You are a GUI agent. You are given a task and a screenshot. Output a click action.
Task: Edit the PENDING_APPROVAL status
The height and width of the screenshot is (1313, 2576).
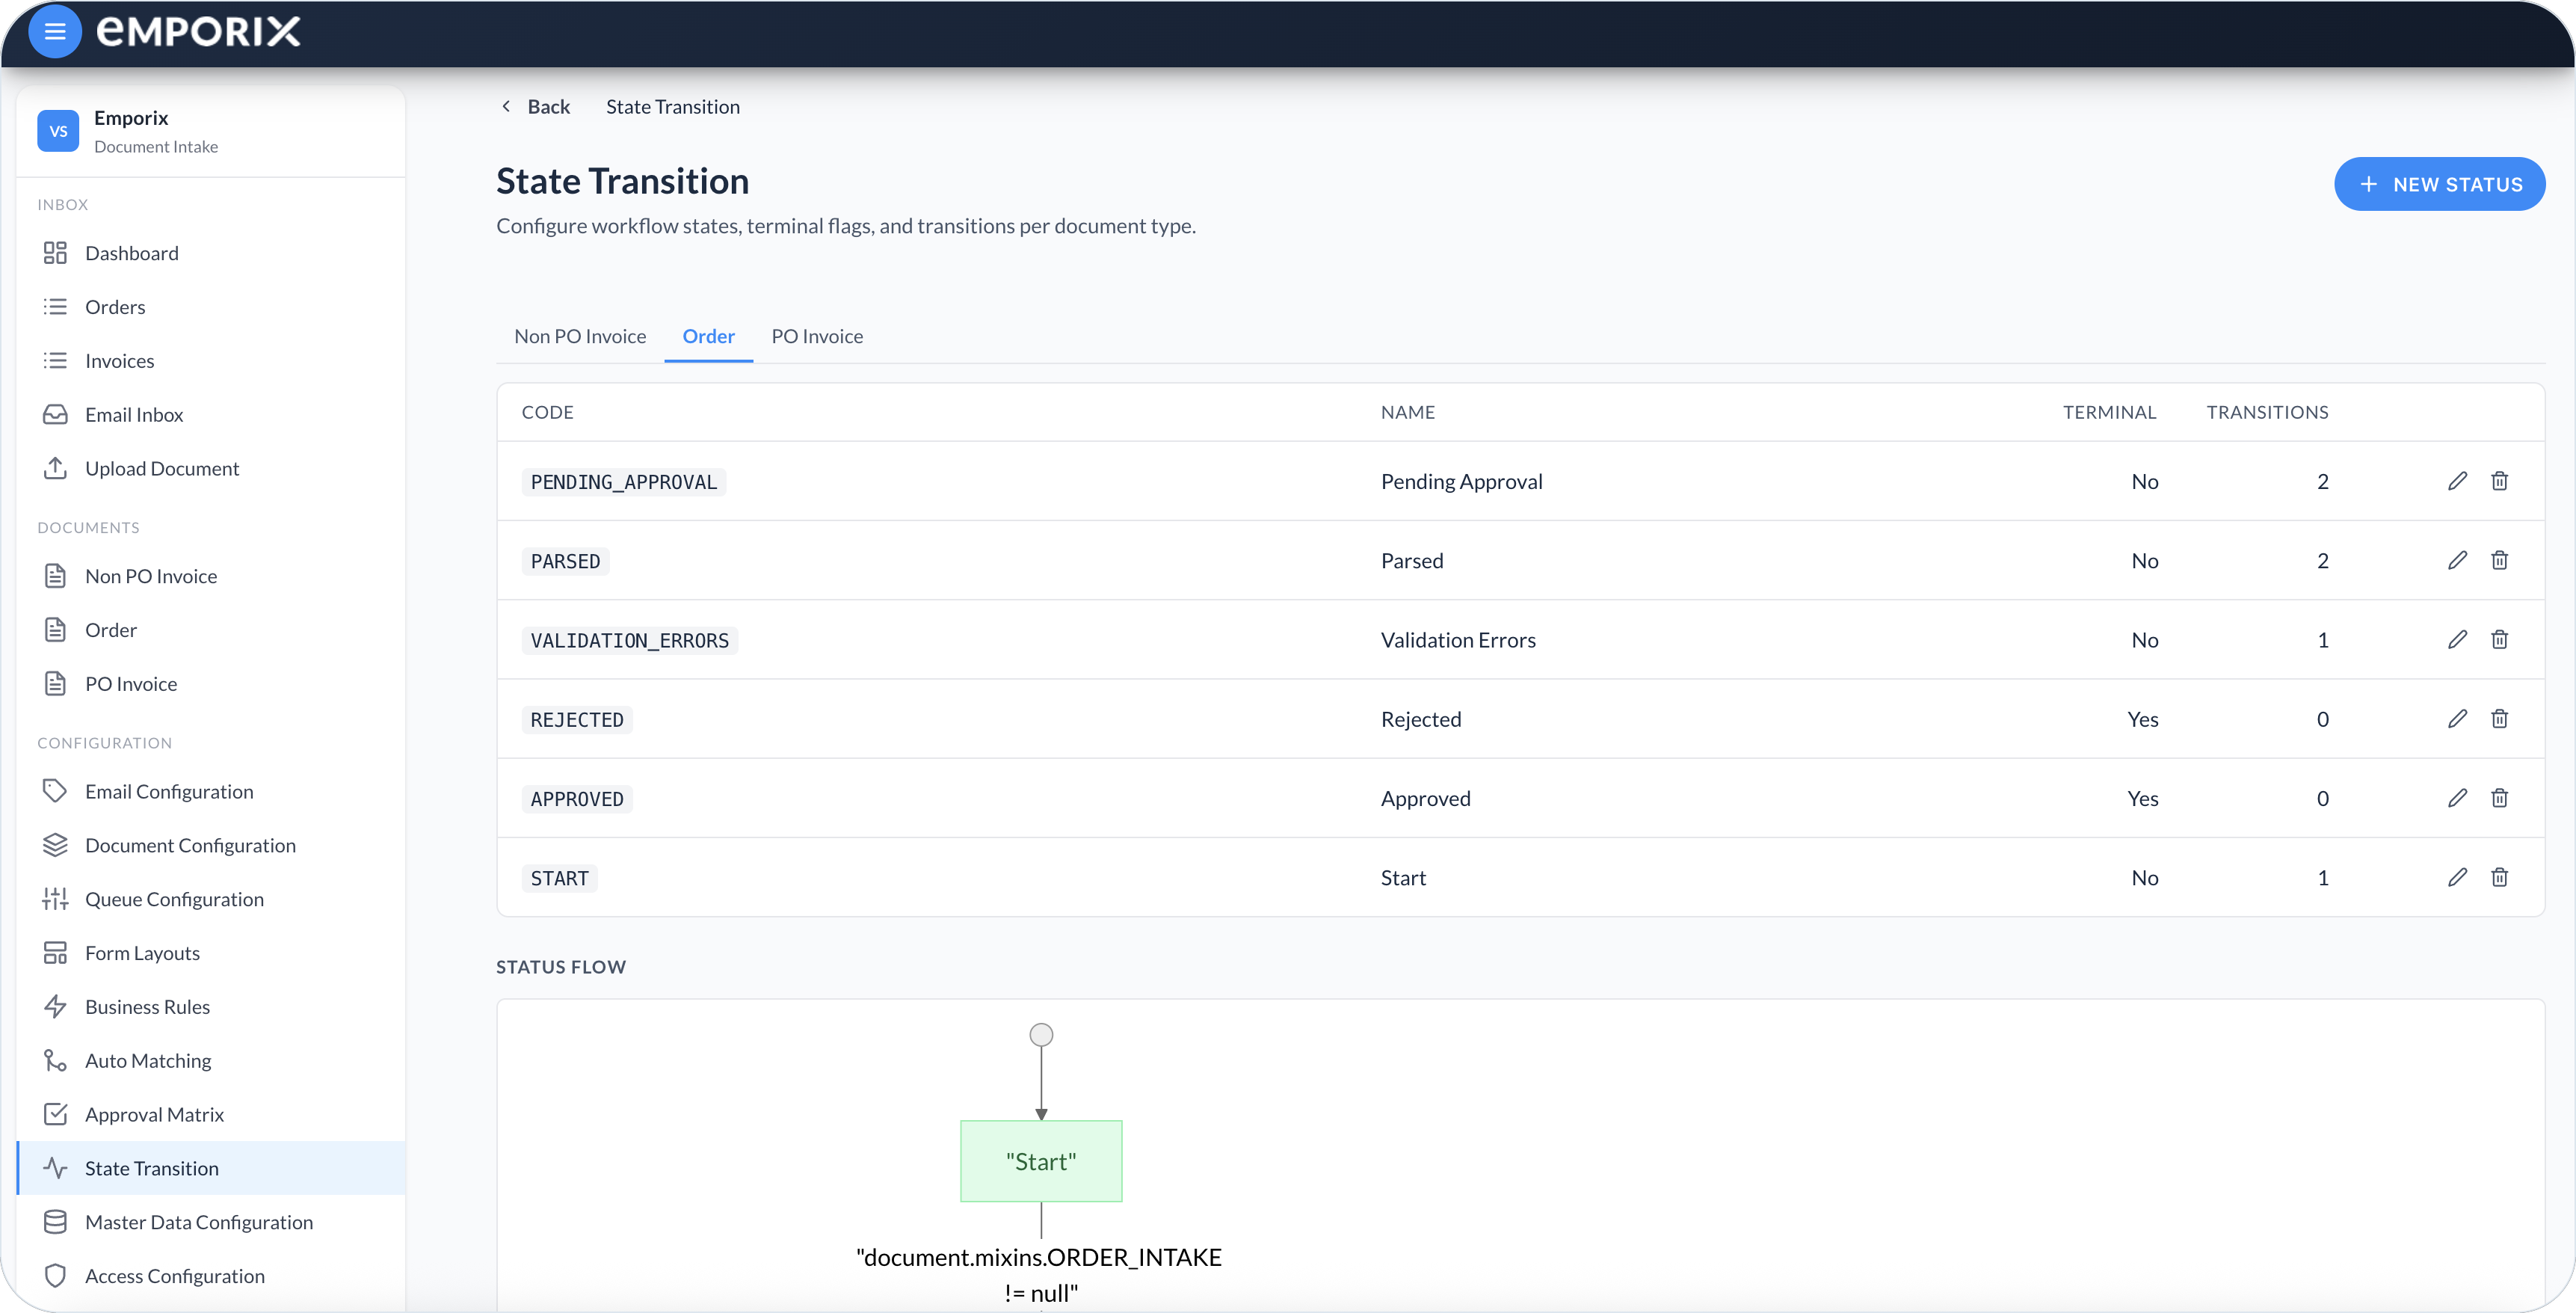tap(2457, 481)
